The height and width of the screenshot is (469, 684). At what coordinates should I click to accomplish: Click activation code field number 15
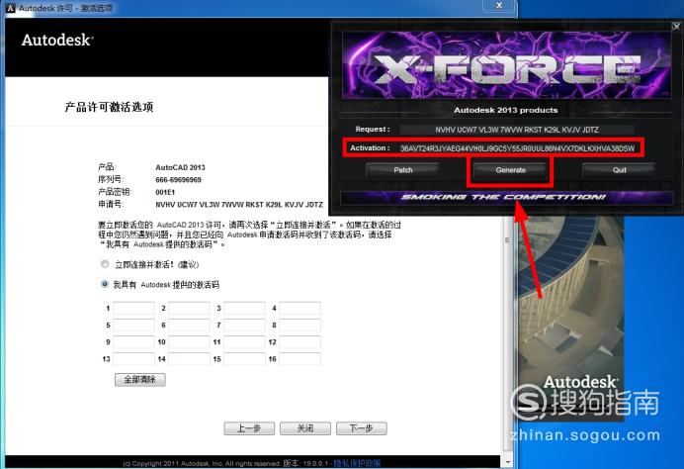(245, 359)
